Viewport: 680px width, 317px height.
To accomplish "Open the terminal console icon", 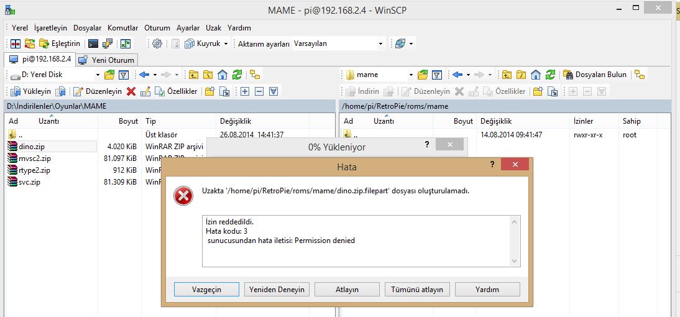I will click(93, 44).
